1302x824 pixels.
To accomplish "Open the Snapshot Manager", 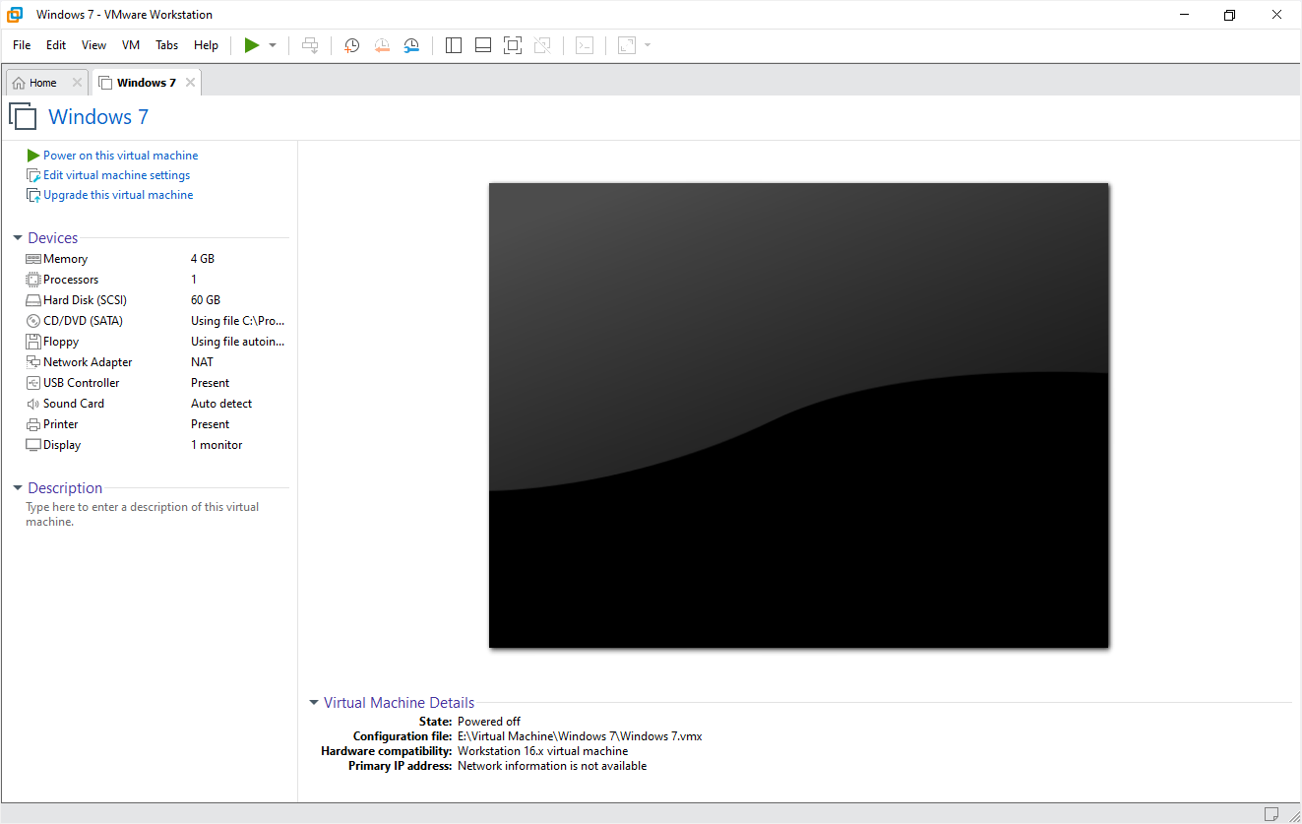I will 411,44.
